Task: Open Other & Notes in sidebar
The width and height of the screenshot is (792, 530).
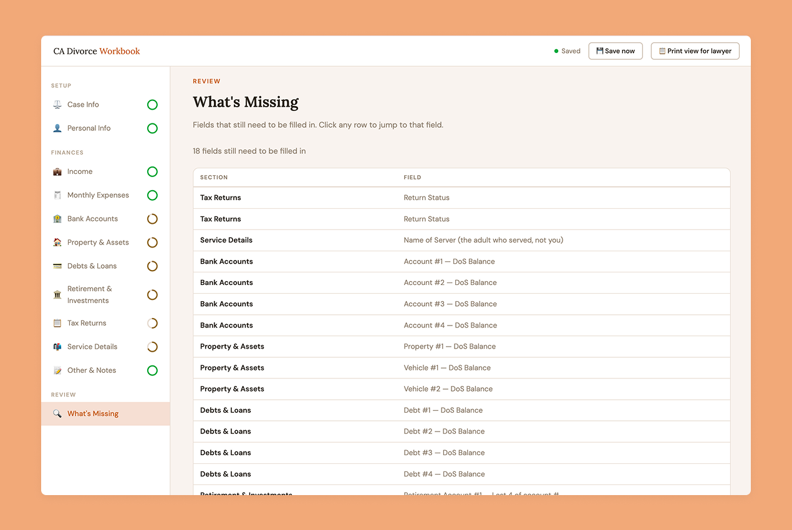Action: pyautogui.click(x=105, y=370)
